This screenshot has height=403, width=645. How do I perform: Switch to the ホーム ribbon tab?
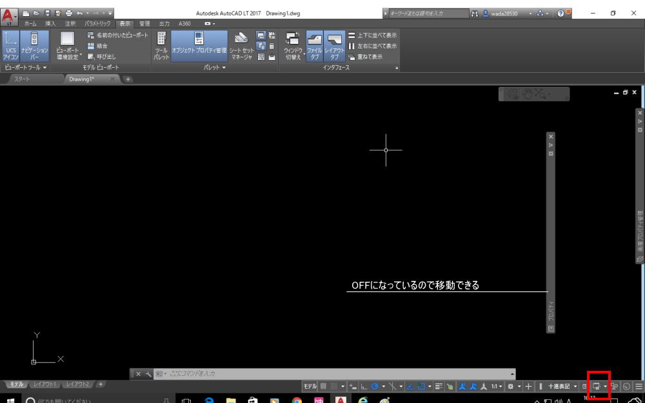(30, 24)
